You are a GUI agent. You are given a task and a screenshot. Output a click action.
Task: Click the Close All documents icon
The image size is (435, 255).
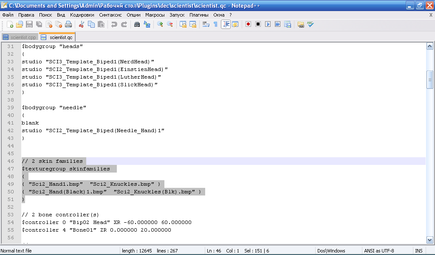59,24
